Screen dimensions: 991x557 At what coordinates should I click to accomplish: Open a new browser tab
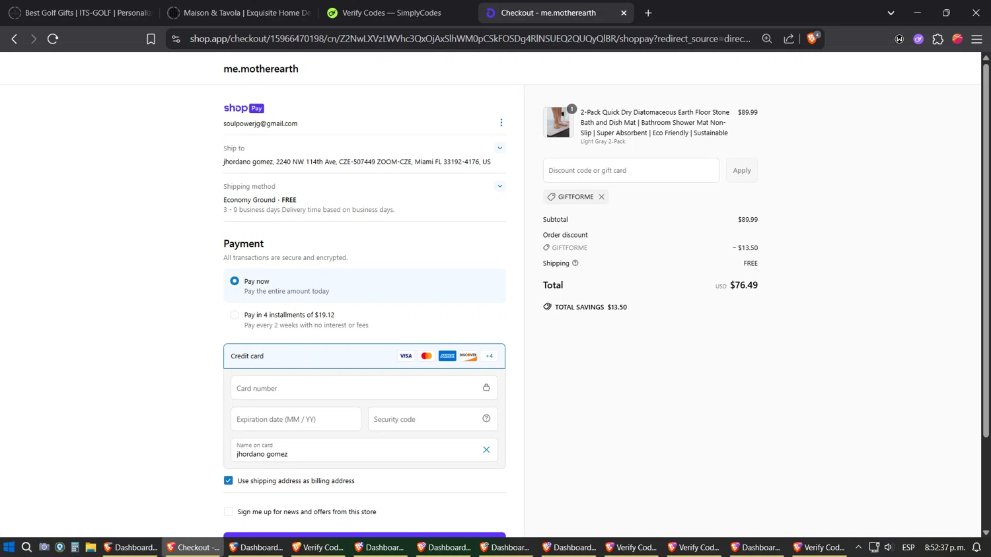coord(648,13)
